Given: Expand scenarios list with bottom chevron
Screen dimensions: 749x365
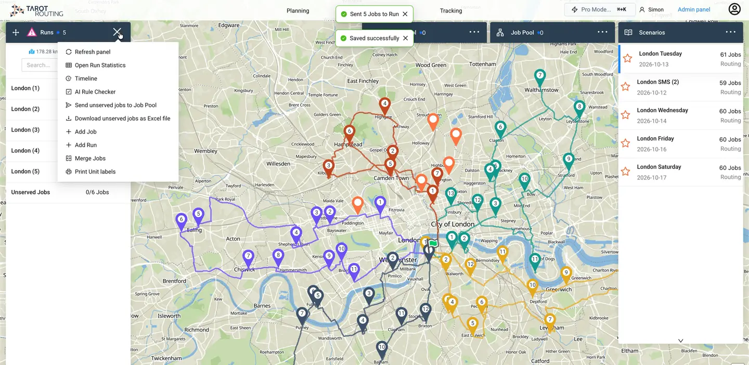Looking at the screenshot, I should (680, 341).
